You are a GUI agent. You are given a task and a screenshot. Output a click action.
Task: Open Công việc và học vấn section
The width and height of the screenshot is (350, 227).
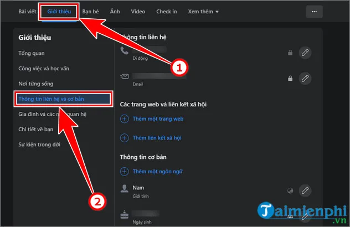point(44,69)
